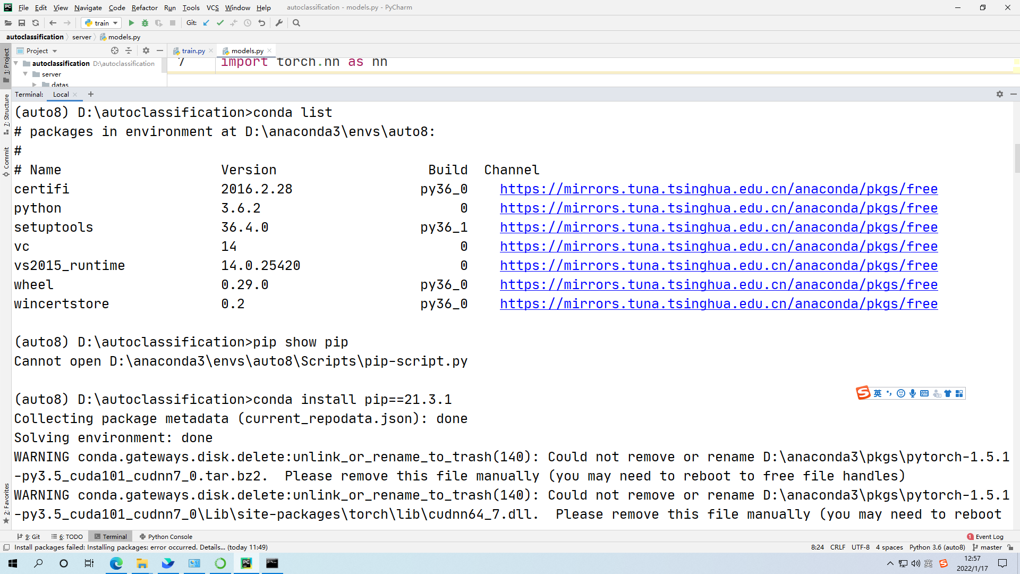Click the Open folder toolbar icon
This screenshot has width=1020, height=574.
(x=8, y=23)
